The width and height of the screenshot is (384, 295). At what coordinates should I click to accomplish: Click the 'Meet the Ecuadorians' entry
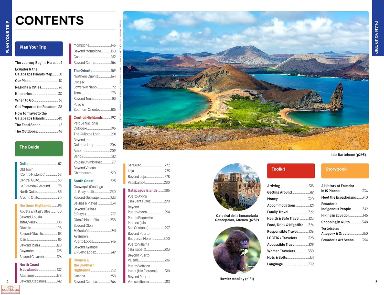click(345, 198)
